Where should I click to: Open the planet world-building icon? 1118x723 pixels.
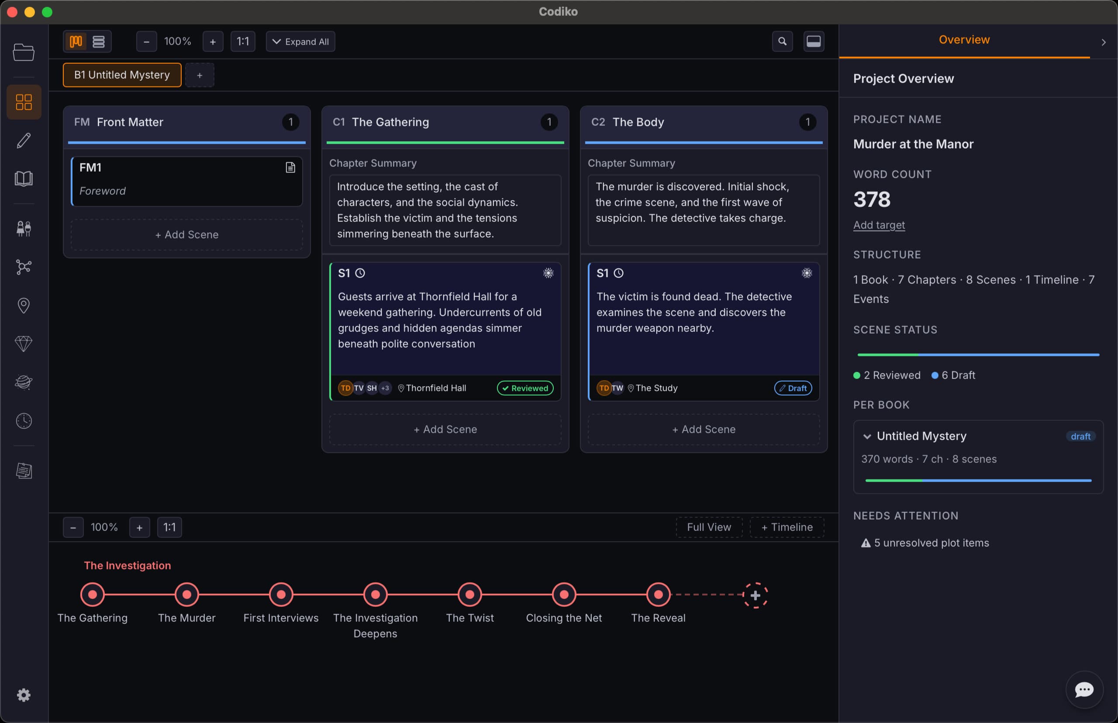pos(24,382)
